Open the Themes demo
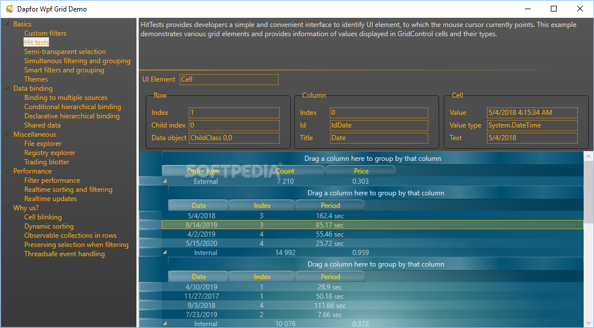Viewport: 594px width, 328px height. [x=36, y=79]
